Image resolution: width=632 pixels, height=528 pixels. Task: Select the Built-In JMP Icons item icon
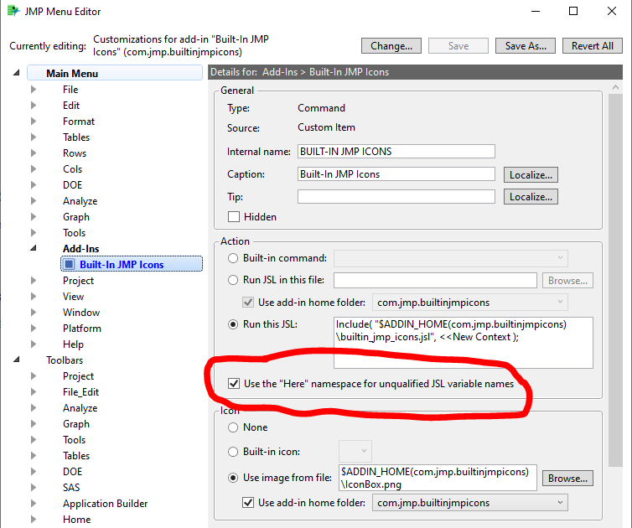[x=70, y=264]
